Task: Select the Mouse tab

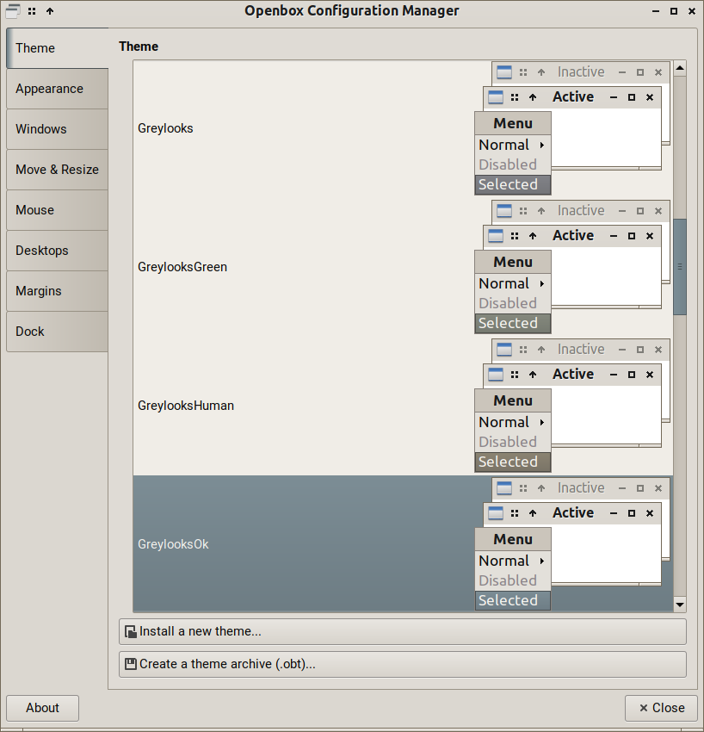Action: pyautogui.click(x=58, y=210)
